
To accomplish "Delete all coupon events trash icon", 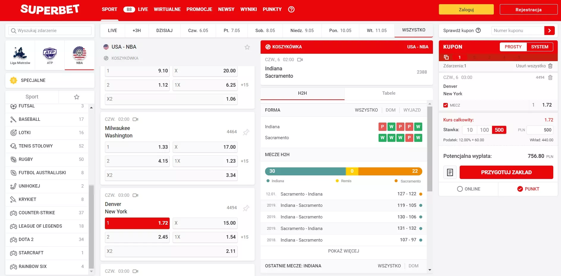I will (550, 66).
